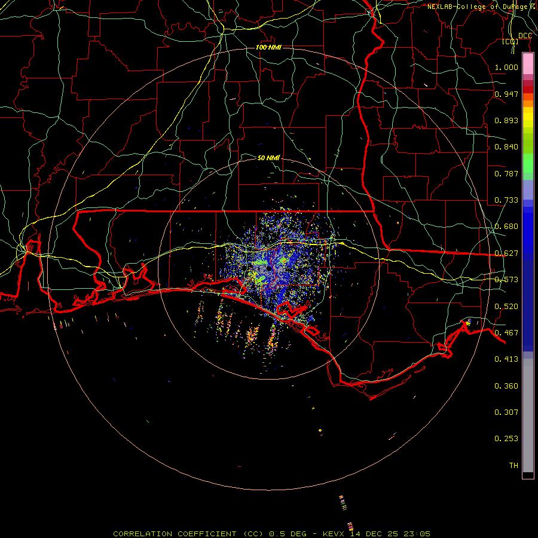Click the 0.893 legend value
The width and height of the screenshot is (538, 538).
point(506,120)
